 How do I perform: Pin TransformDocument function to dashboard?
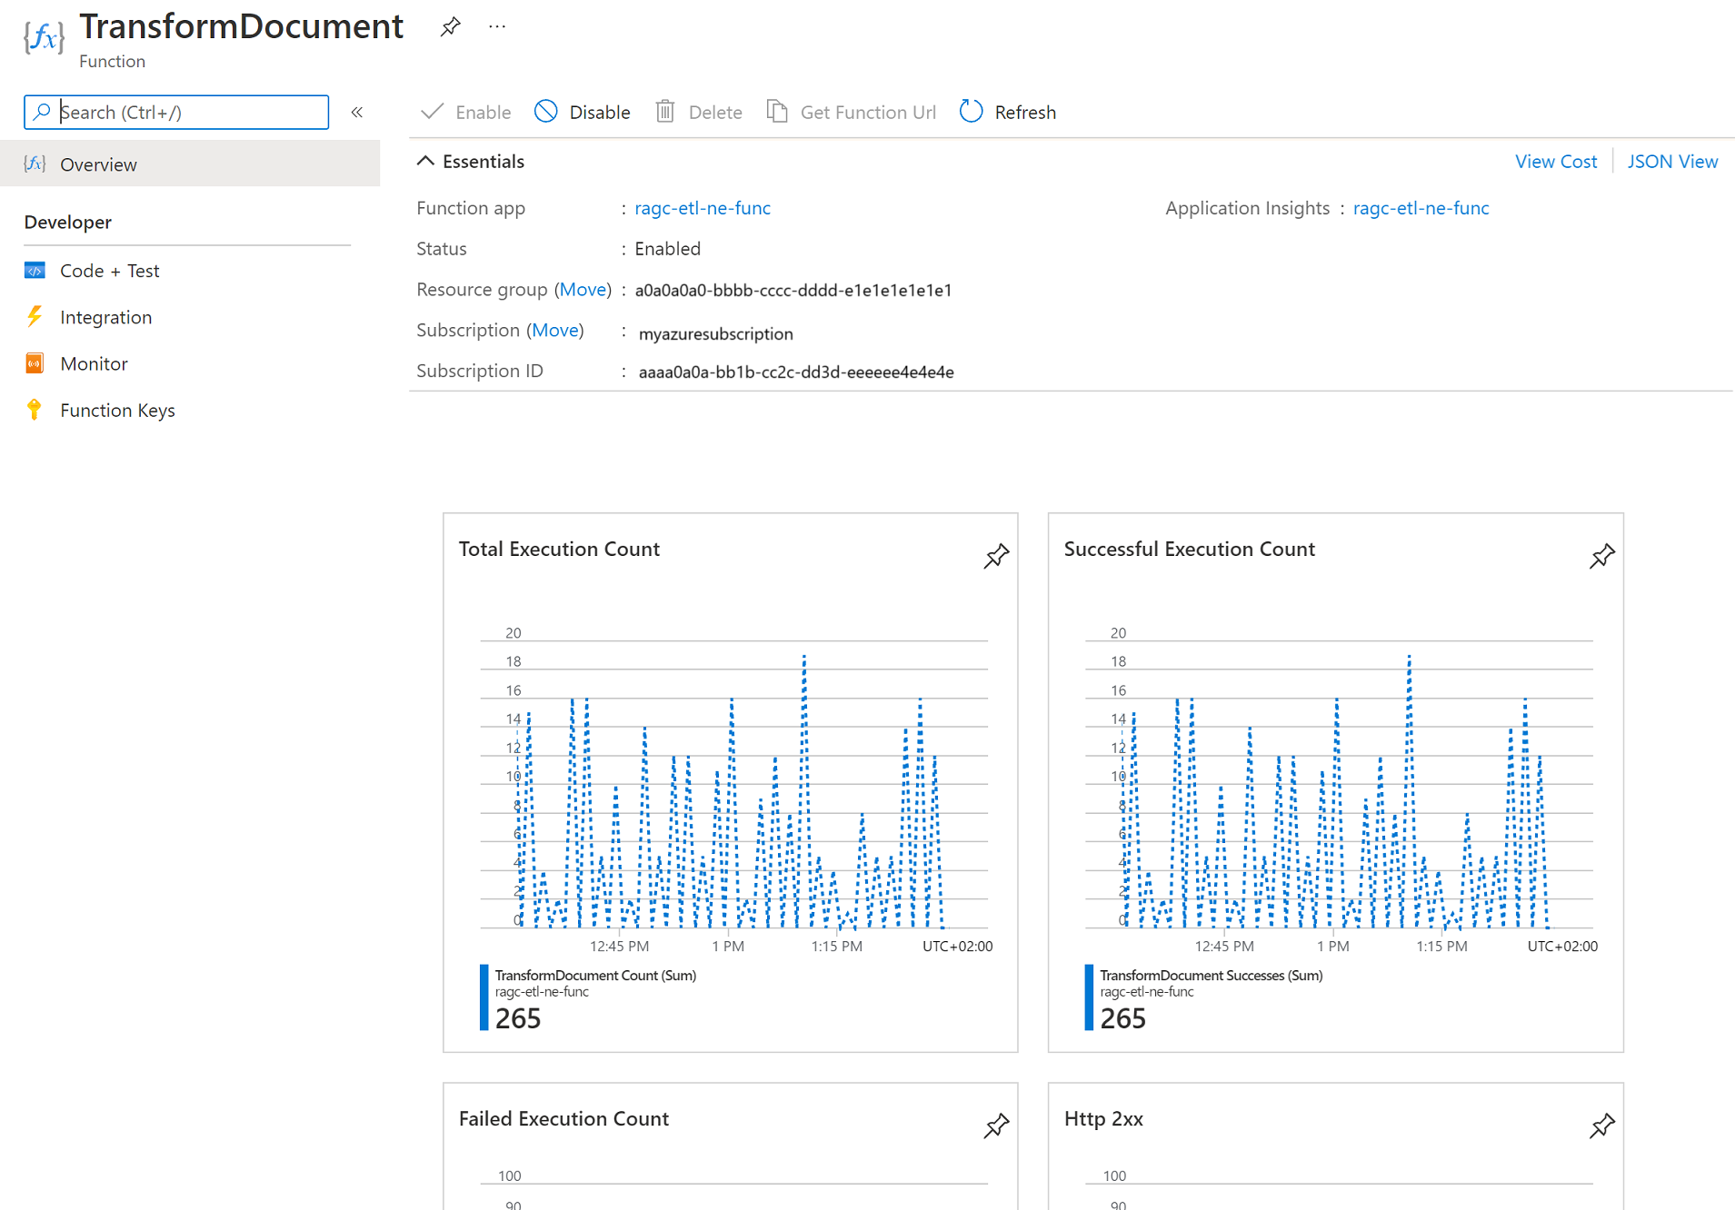pyautogui.click(x=450, y=27)
